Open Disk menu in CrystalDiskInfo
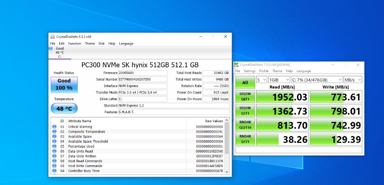Image resolution: width=384 pixels, height=185 pixels. pos(102,43)
